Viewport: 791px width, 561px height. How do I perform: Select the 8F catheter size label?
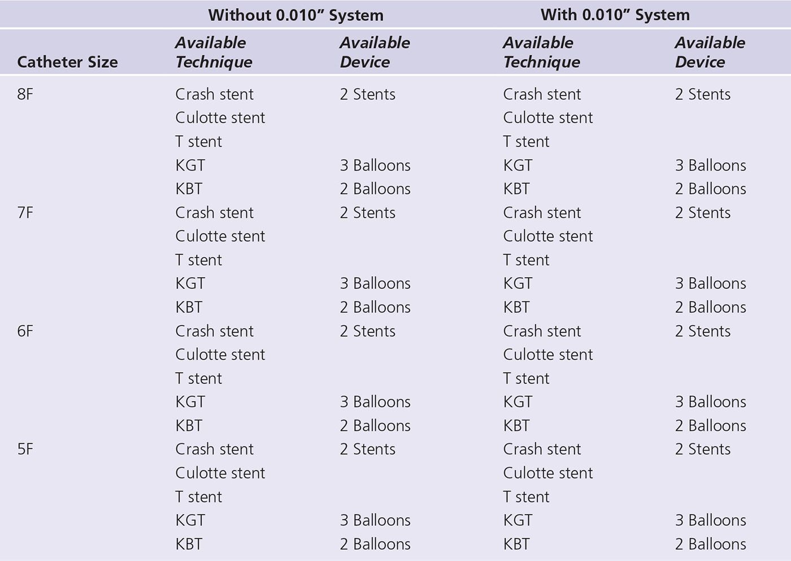pyautogui.click(x=25, y=94)
